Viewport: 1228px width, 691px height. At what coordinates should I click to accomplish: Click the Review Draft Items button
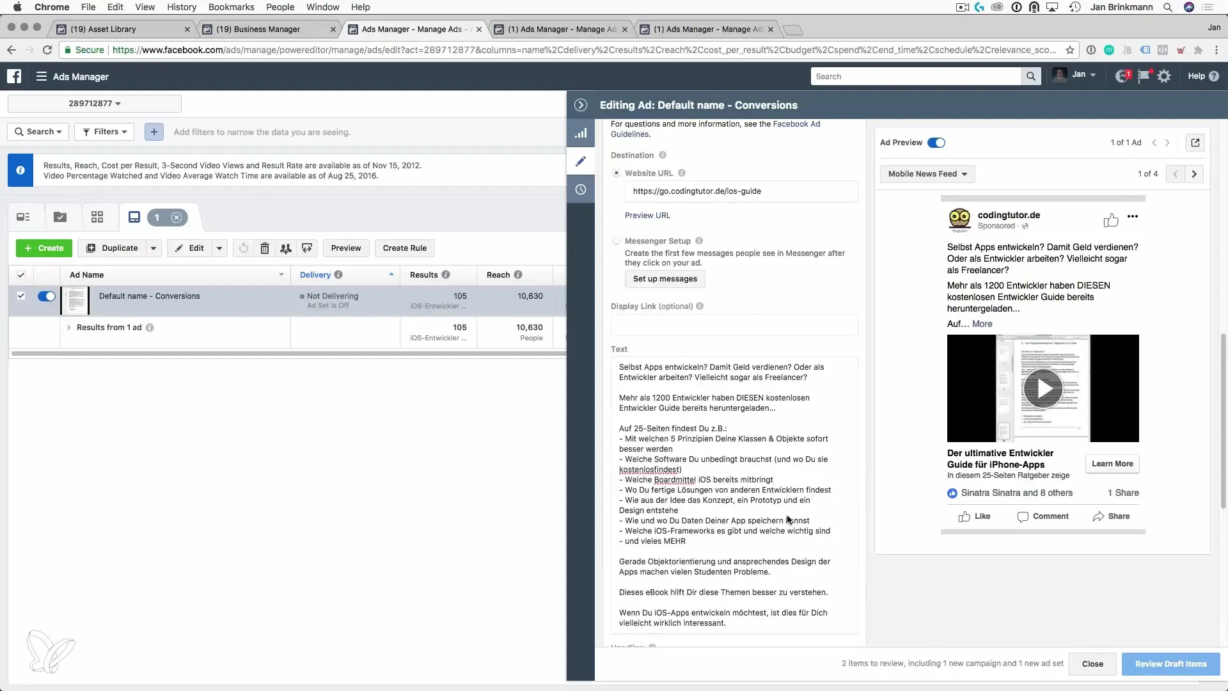(1170, 664)
